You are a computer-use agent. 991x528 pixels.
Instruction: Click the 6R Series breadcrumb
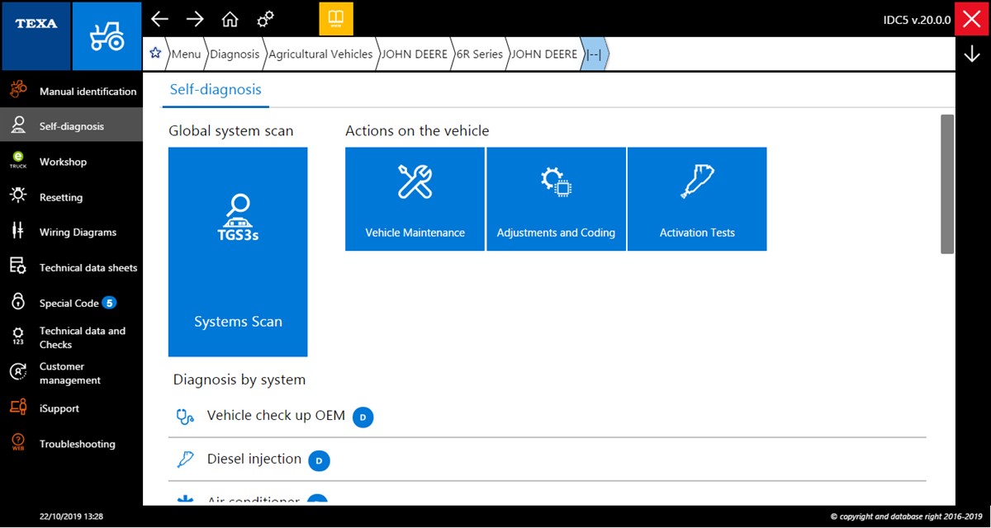(480, 54)
